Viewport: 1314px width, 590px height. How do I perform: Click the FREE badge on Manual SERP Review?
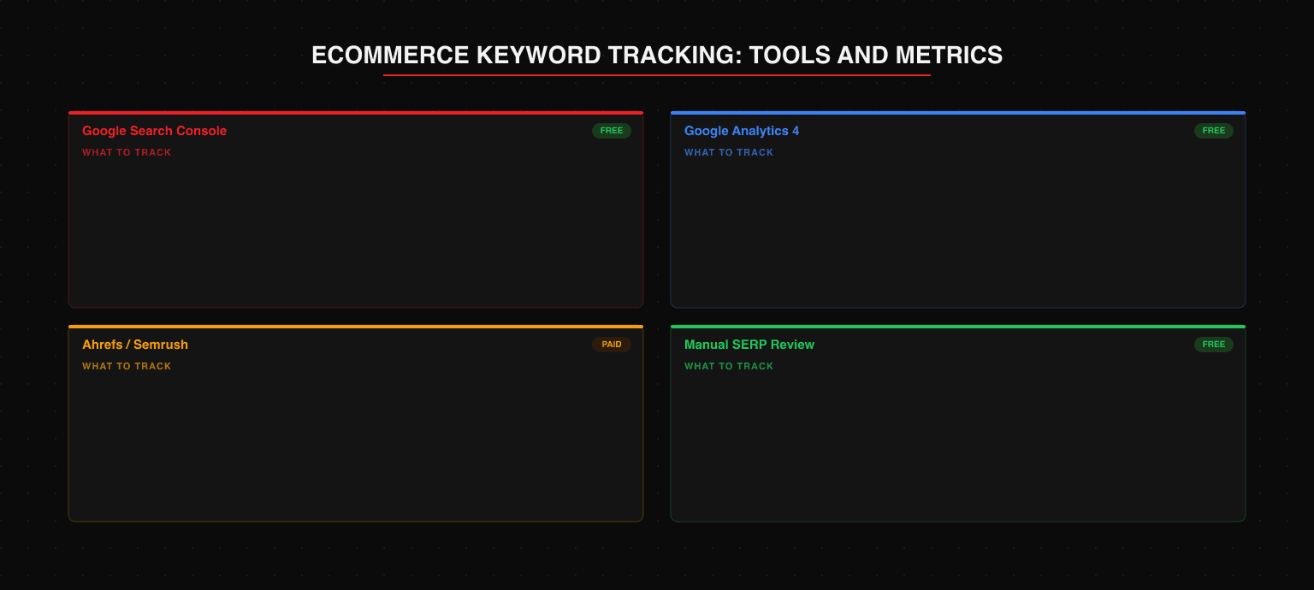point(1214,345)
